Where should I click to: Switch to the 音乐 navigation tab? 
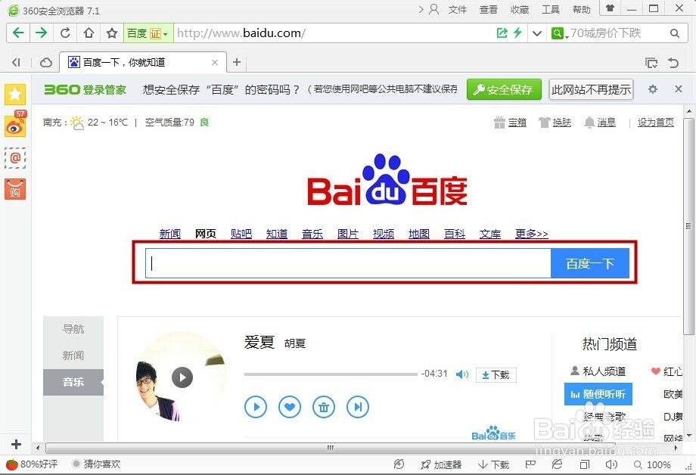73,382
